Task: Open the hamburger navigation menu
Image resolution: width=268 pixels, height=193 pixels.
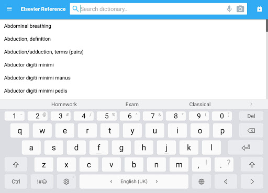Action: tap(9, 9)
